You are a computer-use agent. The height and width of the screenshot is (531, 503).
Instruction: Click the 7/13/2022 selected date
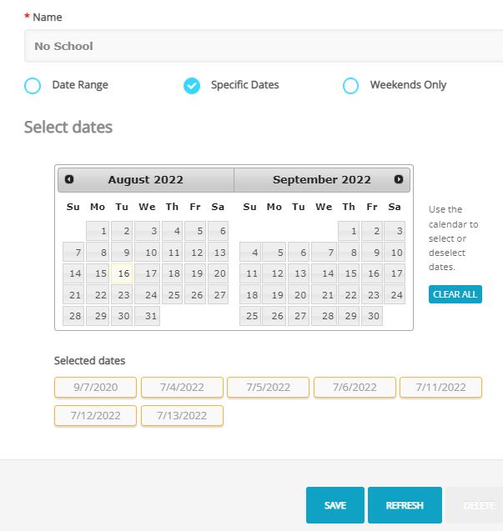tap(182, 415)
